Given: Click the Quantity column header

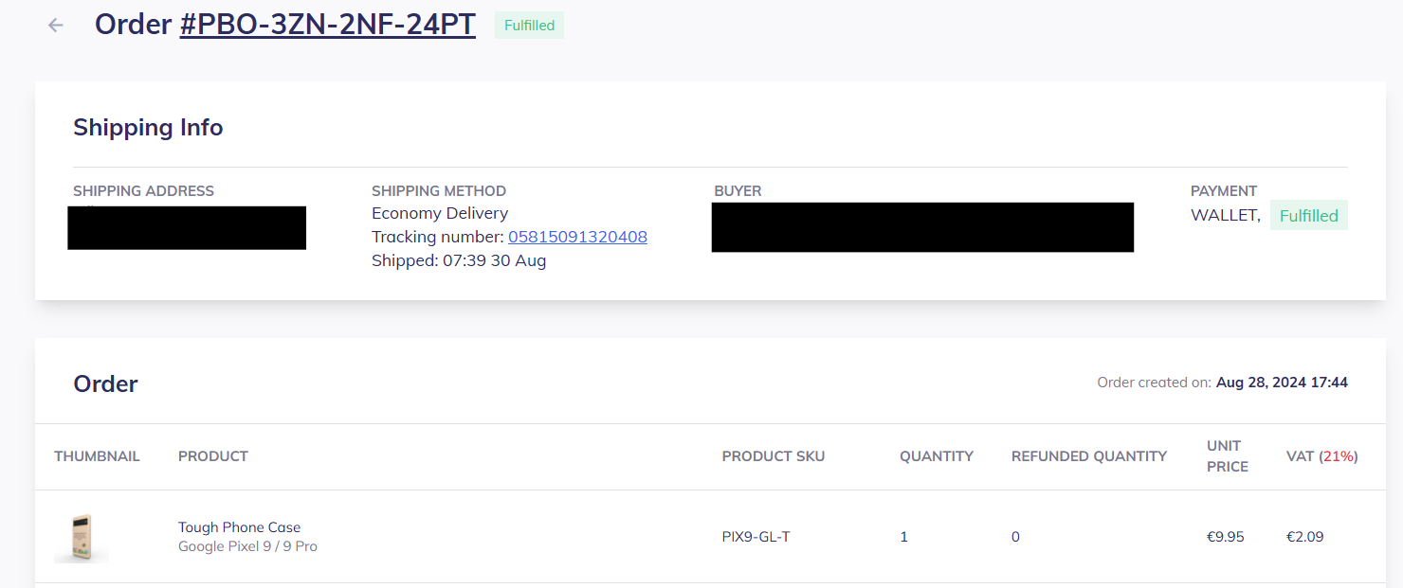Looking at the screenshot, I should [x=936, y=456].
